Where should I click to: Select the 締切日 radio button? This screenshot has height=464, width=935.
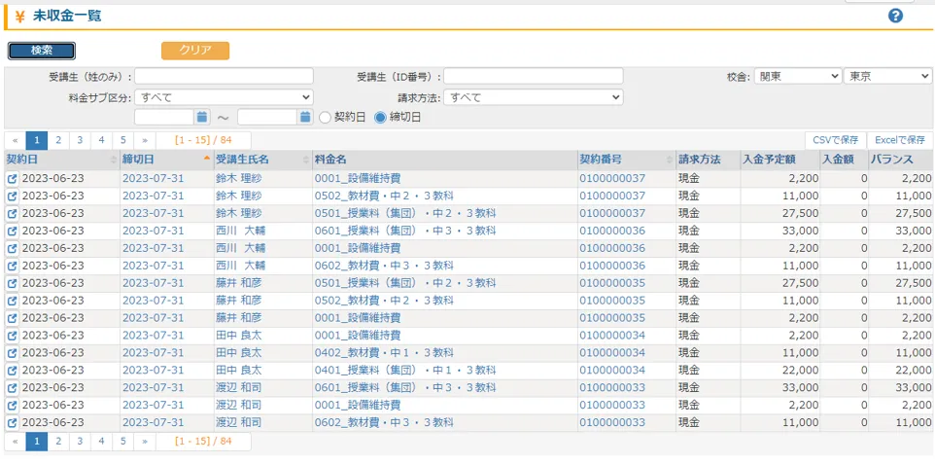point(380,118)
